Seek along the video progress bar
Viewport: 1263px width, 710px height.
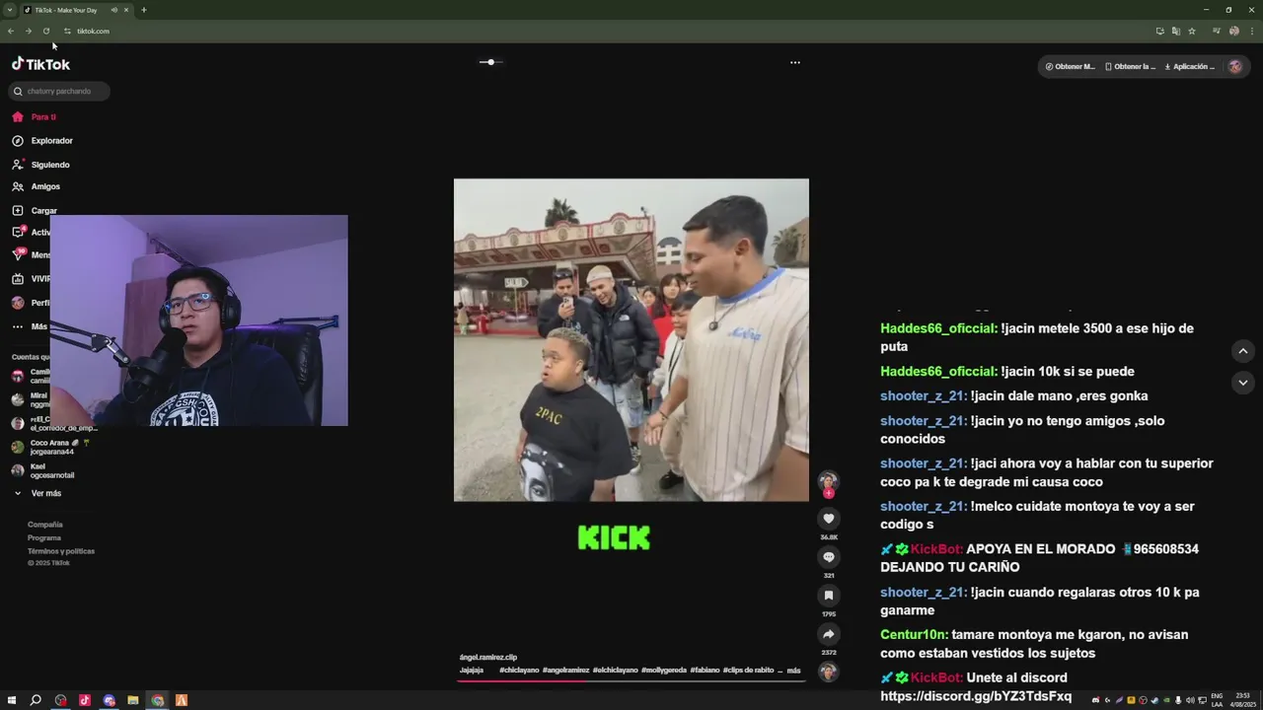point(631,680)
